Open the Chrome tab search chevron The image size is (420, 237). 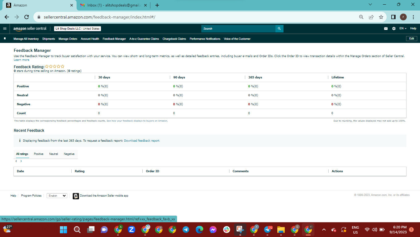[x=370, y=5]
